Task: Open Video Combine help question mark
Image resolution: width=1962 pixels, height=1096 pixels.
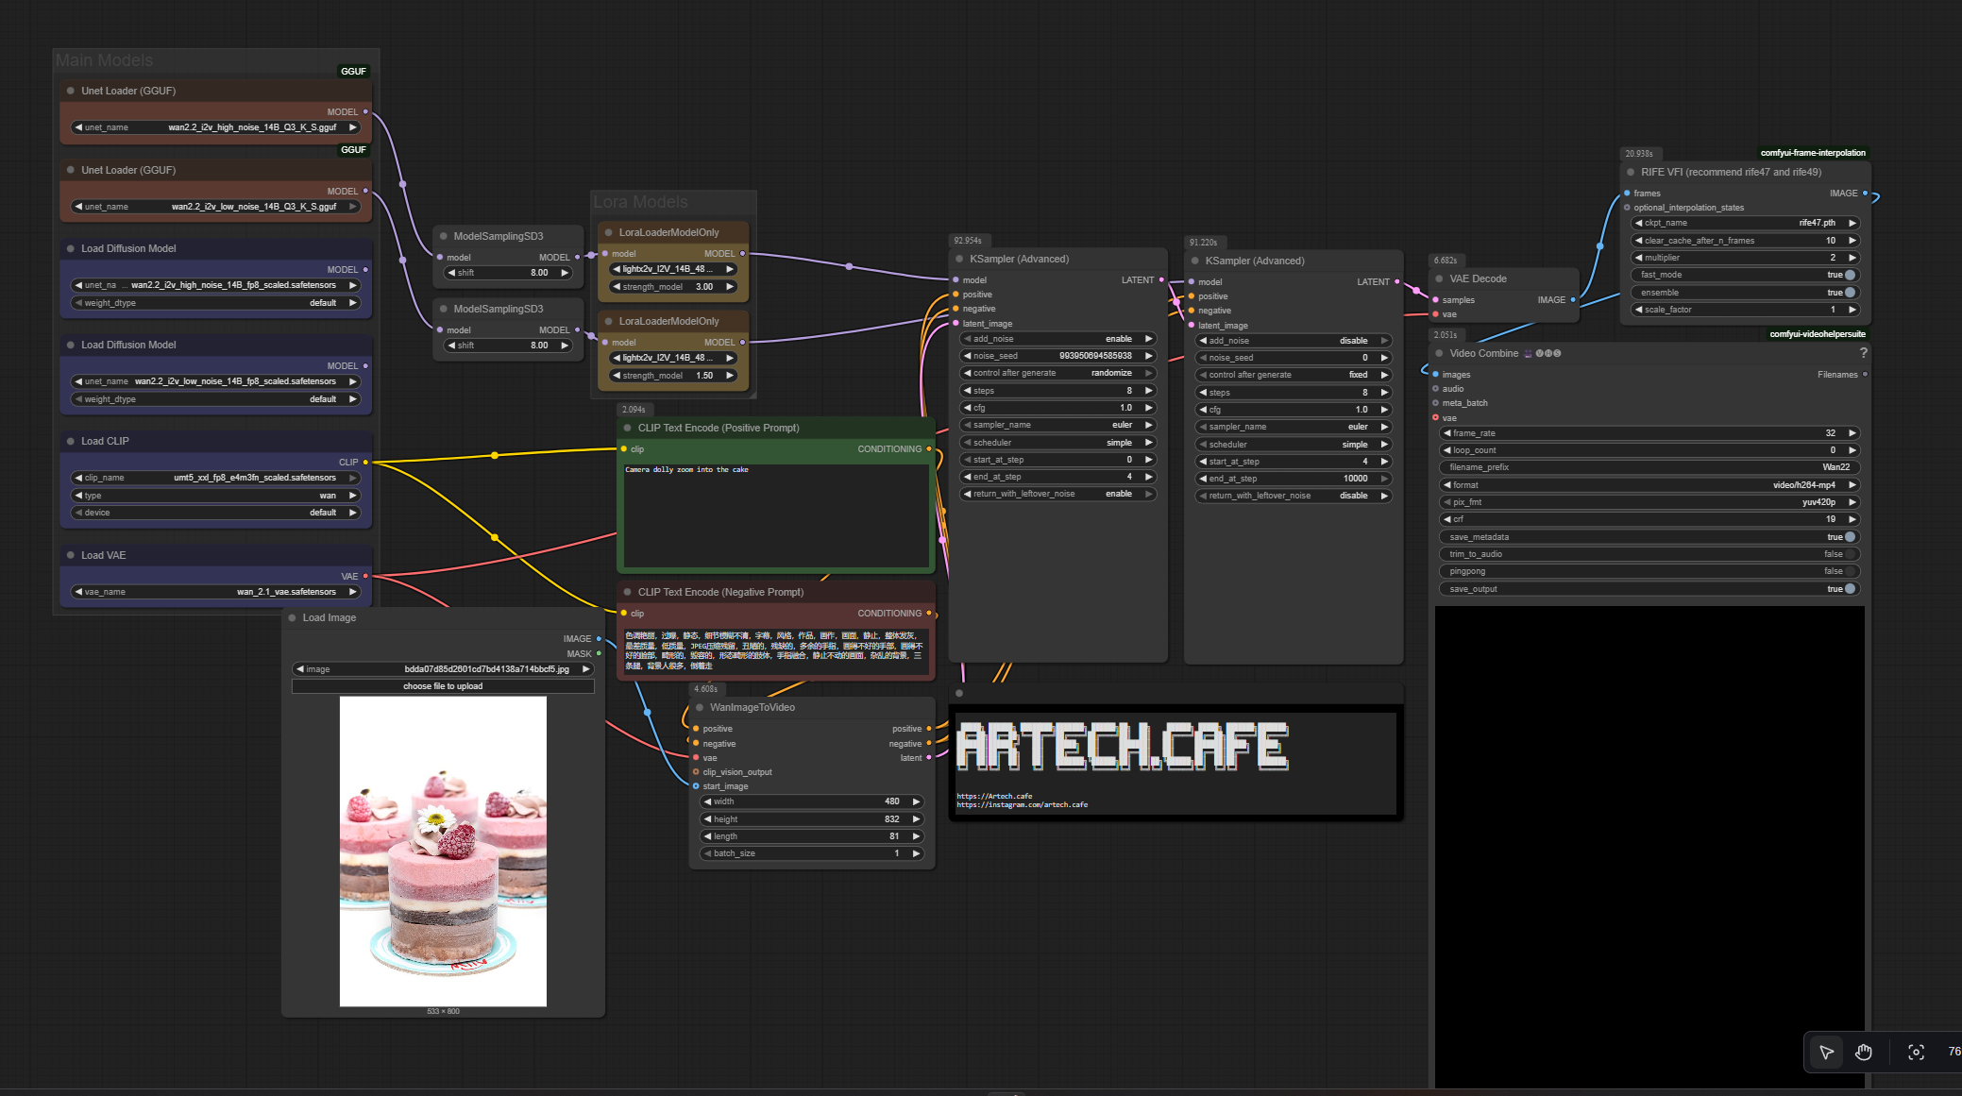Action: pos(1863,353)
